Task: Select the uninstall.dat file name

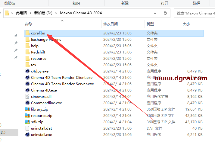Action: pos(42,128)
